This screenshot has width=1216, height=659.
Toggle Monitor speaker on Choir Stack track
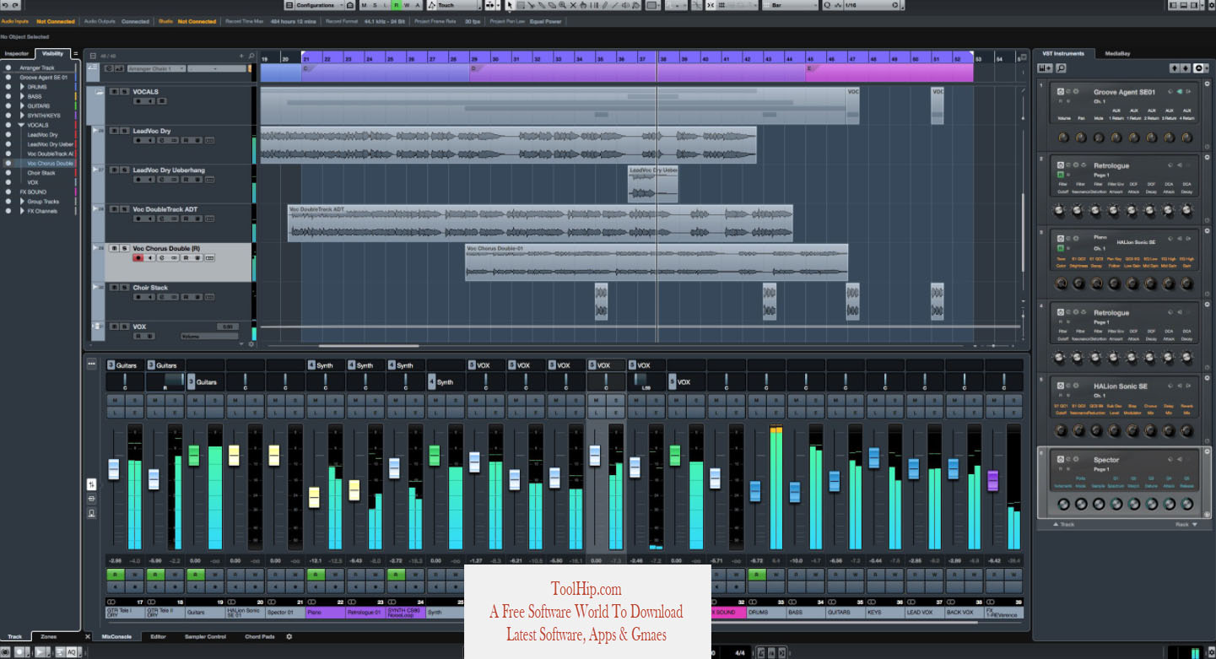[x=150, y=297]
